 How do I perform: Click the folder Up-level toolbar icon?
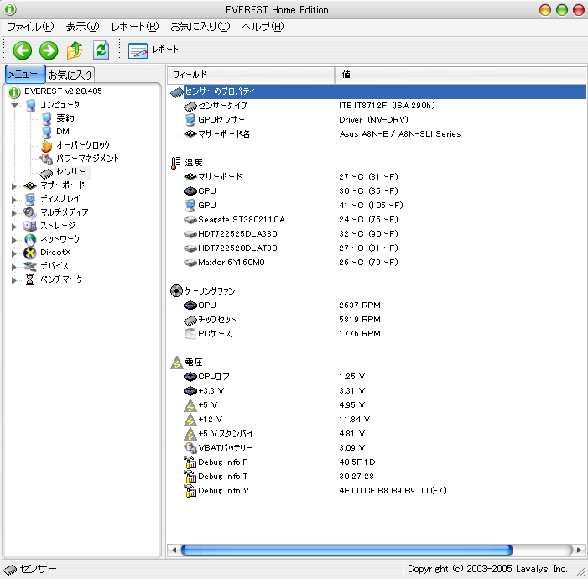(75, 50)
